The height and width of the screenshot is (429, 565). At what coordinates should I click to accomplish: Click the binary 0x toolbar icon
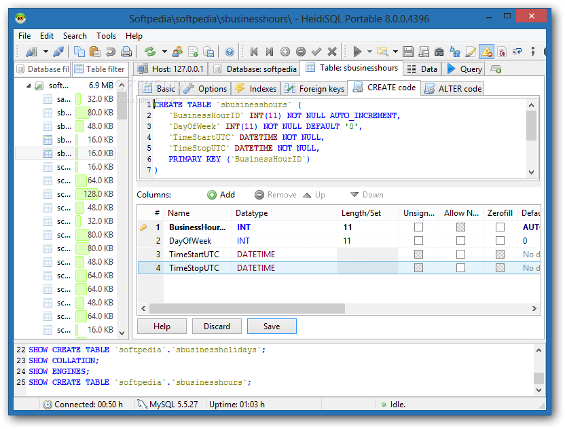[x=502, y=52]
